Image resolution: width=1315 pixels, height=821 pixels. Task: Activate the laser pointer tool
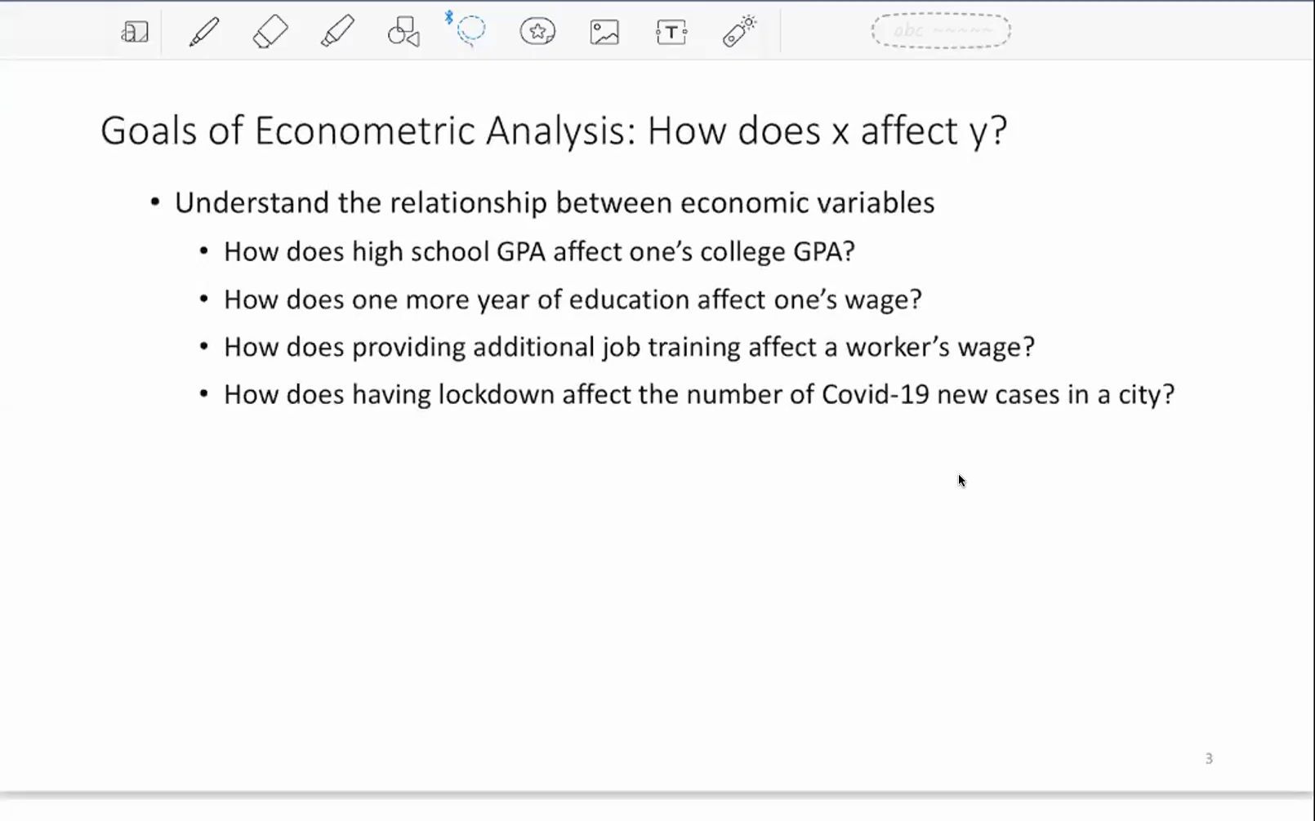tap(739, 32)
